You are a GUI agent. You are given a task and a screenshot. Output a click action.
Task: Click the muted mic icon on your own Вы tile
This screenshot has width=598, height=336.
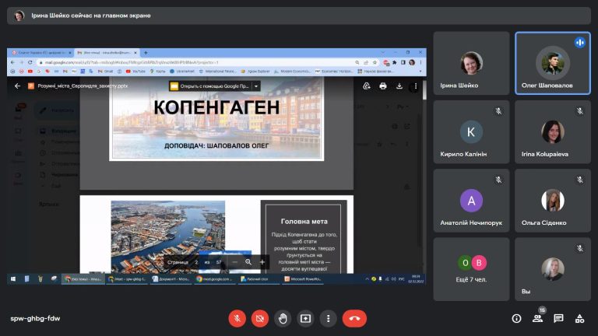point(579,248)
